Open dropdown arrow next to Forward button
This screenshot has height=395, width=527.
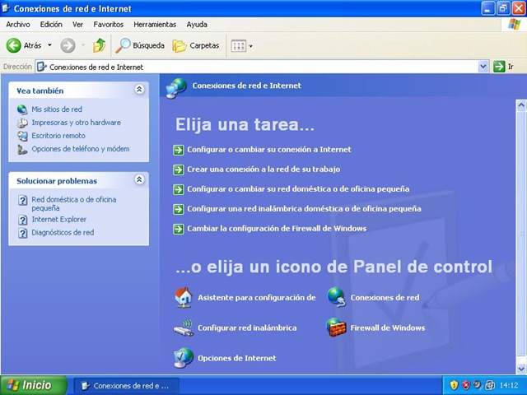tap(83, 45)
